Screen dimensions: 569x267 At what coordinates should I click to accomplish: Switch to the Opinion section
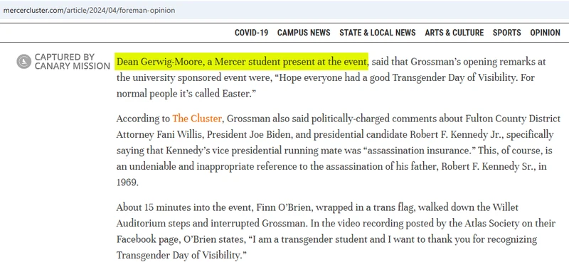(545, 33)
